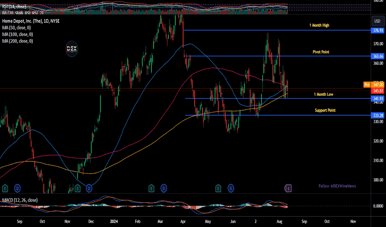Click the orange Pre 347.00 price label
386x227 pixels.
(x=374, y=85)
